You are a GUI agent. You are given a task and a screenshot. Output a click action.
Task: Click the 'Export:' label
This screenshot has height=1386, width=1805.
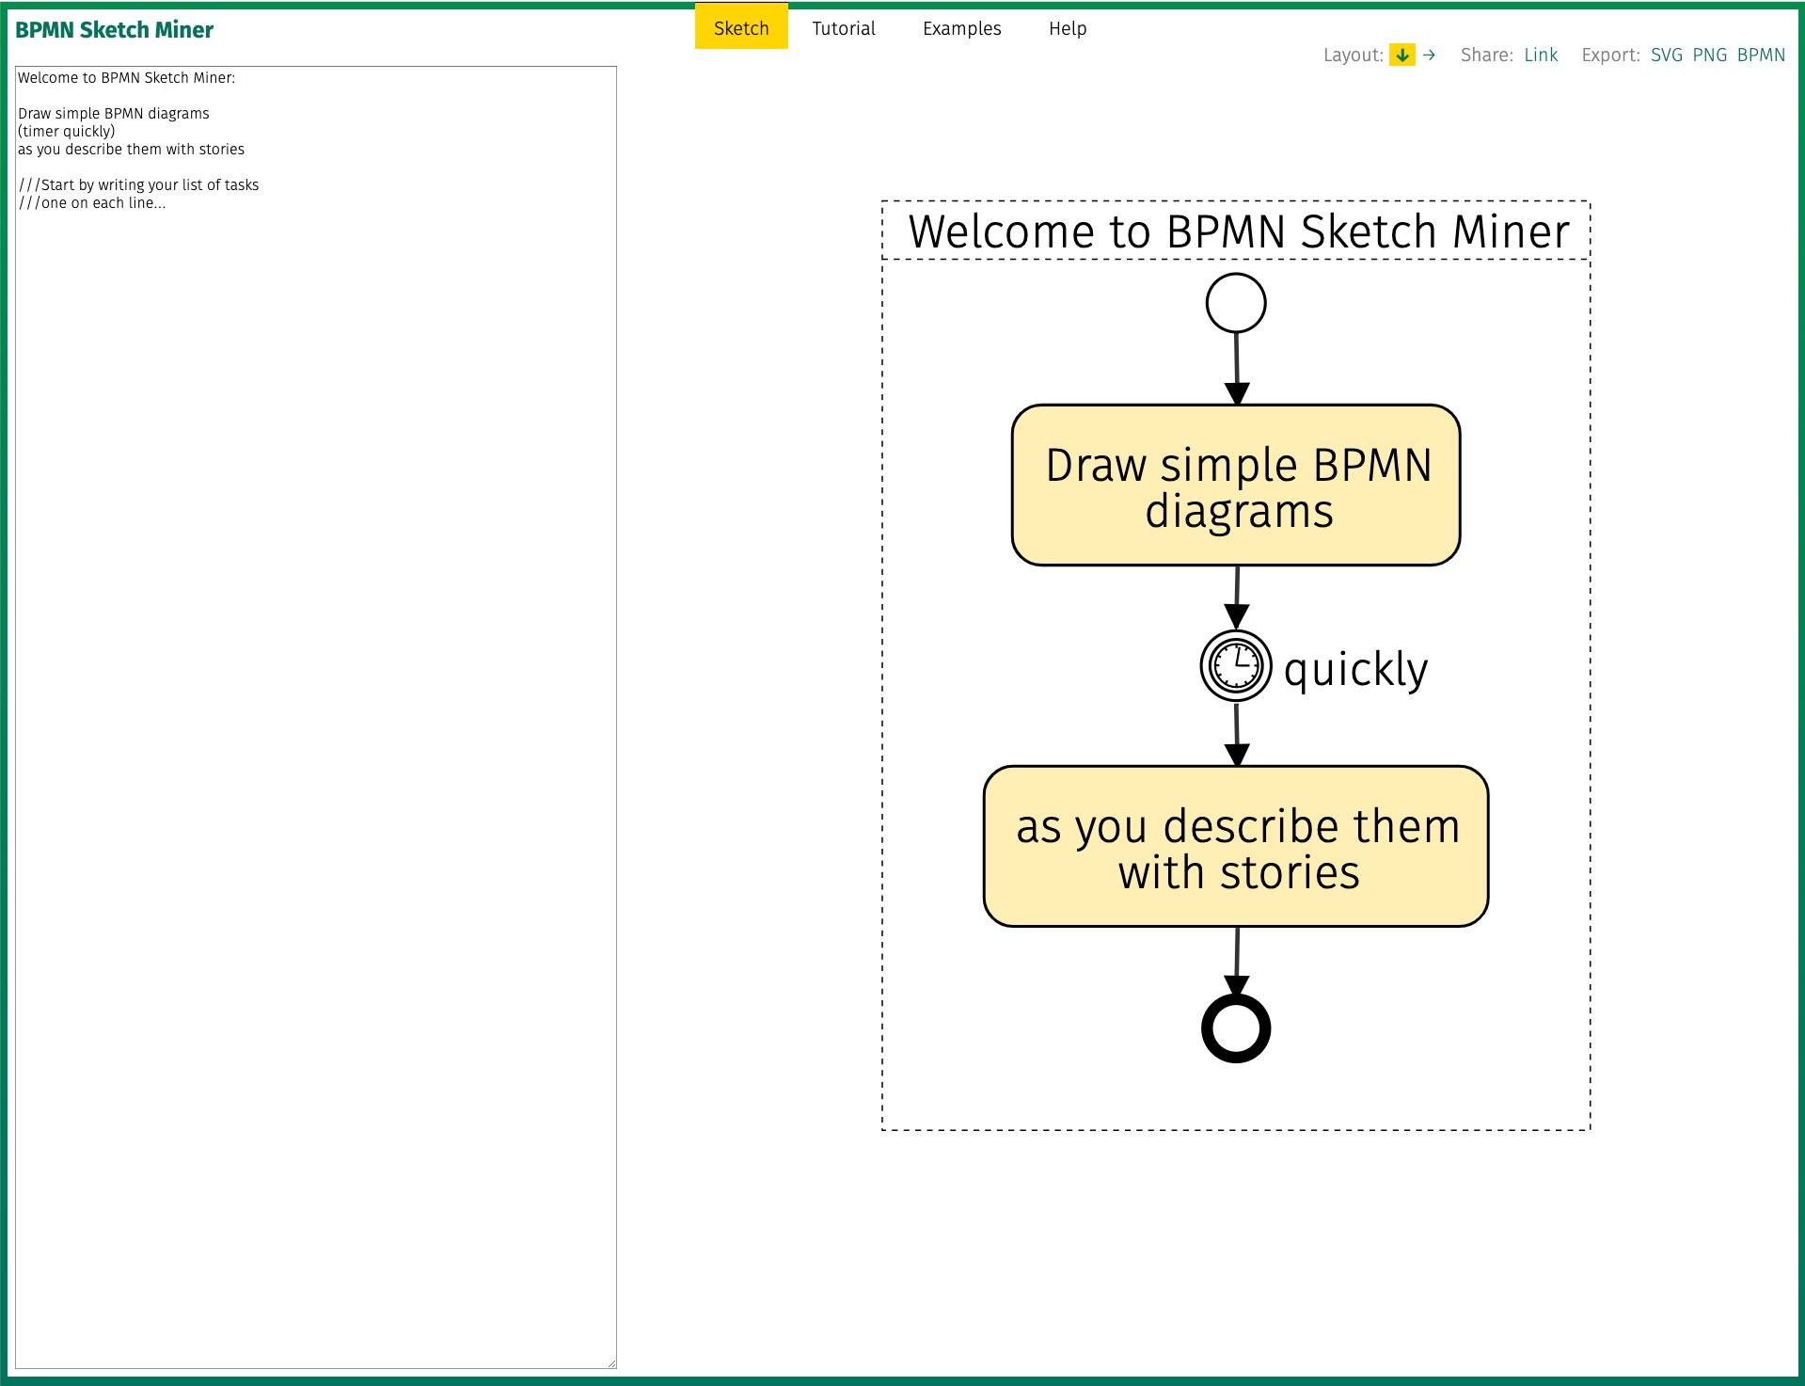coord(1610,55)
